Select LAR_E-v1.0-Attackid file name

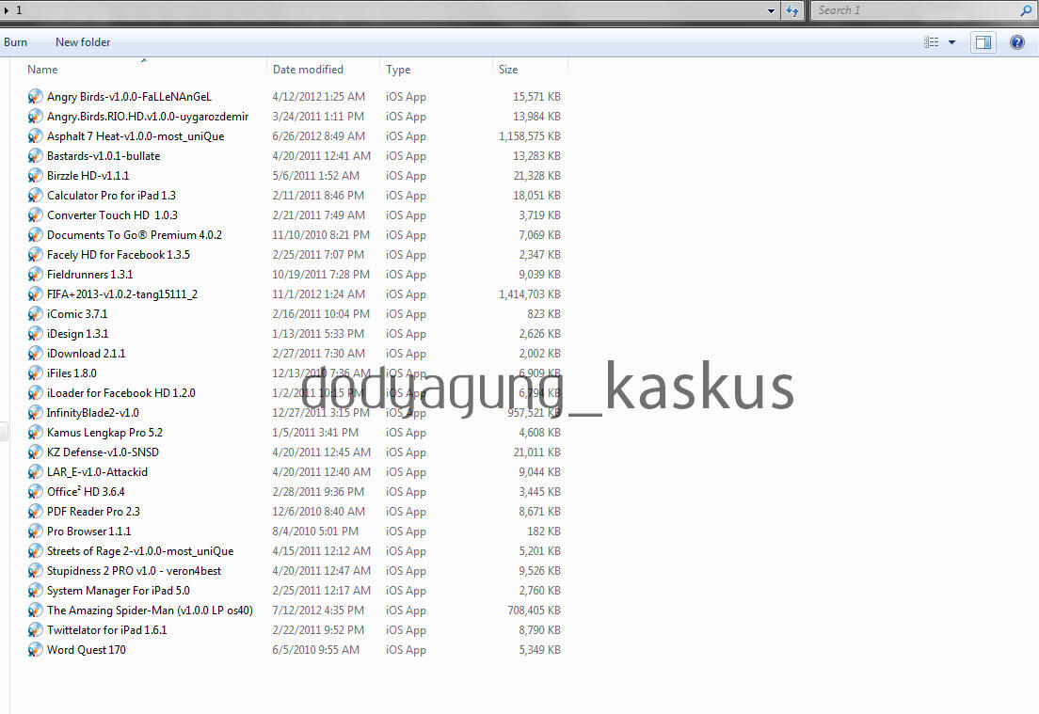[98, 472]
